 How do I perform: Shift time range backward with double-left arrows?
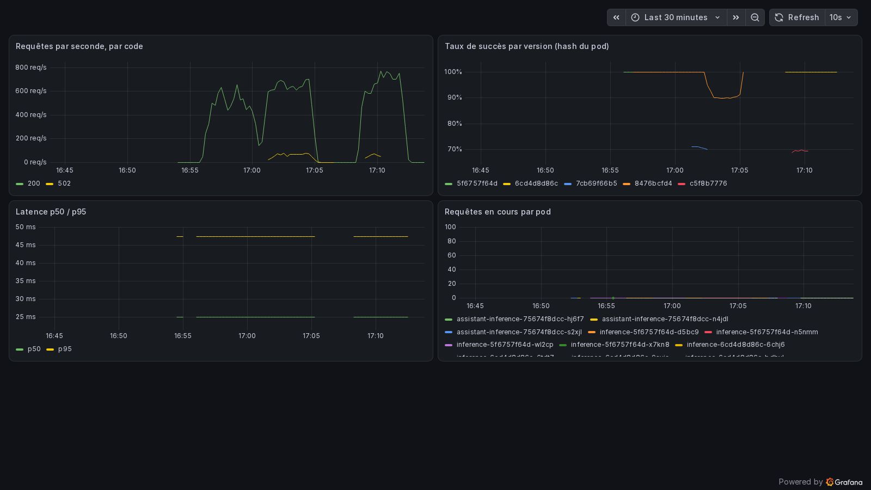click(616, 17)
